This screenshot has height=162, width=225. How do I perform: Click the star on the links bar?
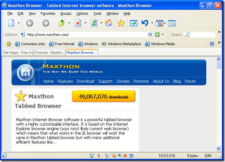click(x=8, y=44)
